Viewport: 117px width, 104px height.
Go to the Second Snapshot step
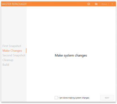tap(14, 55)
